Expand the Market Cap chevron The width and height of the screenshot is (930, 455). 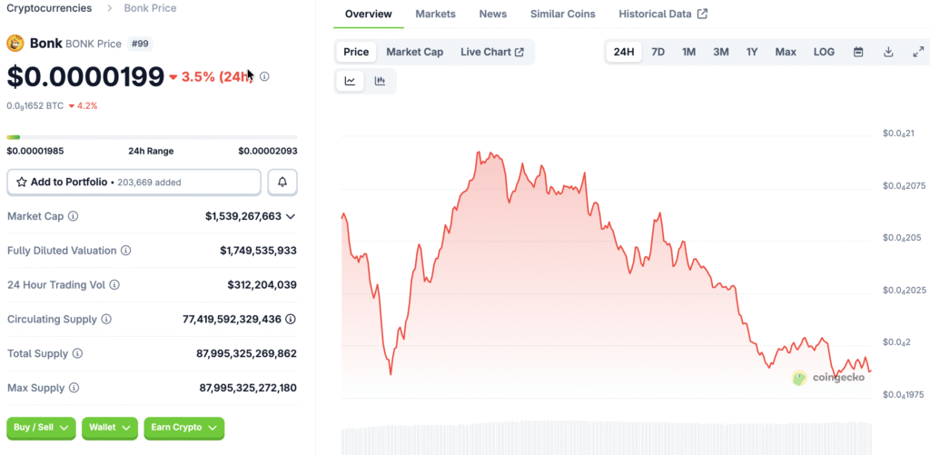tap(291, 216)
